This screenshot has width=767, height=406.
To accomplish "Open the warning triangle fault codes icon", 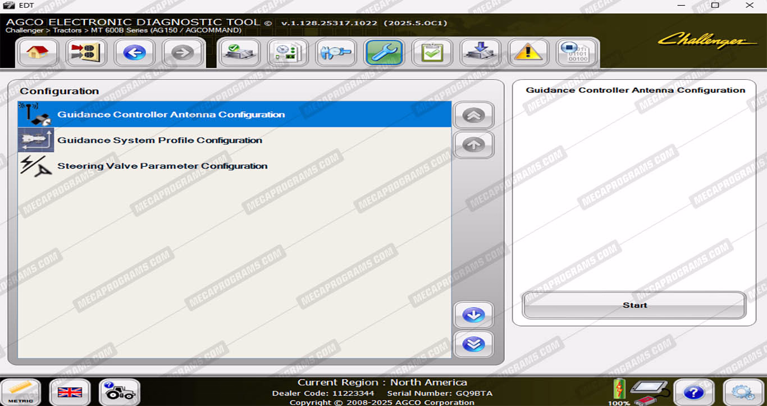I will click(528, 53).
